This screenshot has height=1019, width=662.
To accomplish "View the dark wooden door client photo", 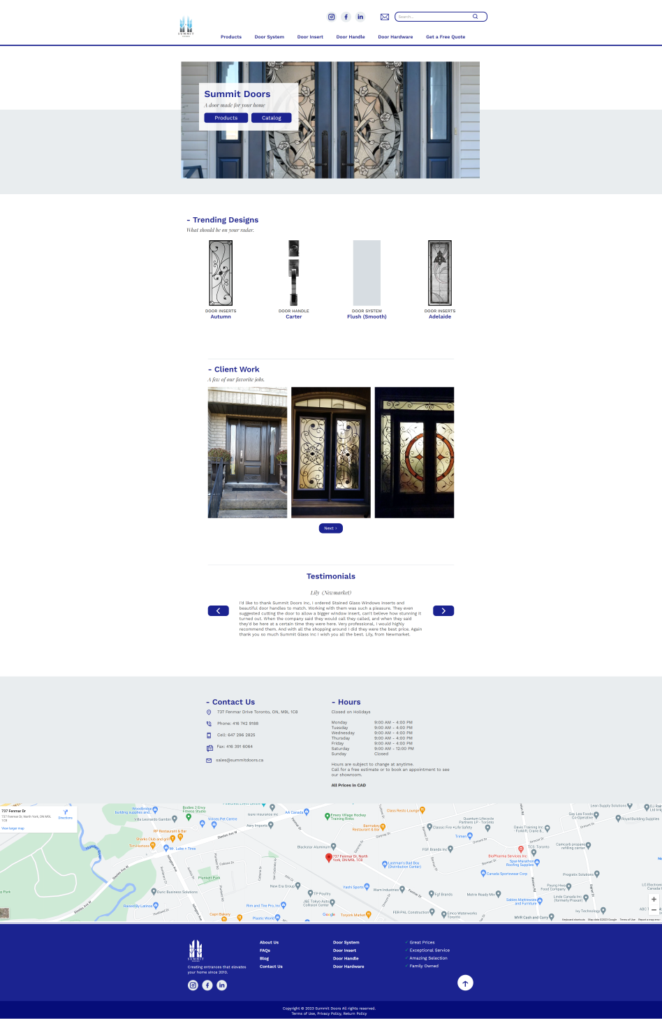I will [247, 453].
